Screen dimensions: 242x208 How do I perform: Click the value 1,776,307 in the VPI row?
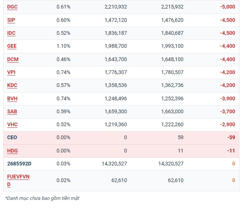pos(116,72)
